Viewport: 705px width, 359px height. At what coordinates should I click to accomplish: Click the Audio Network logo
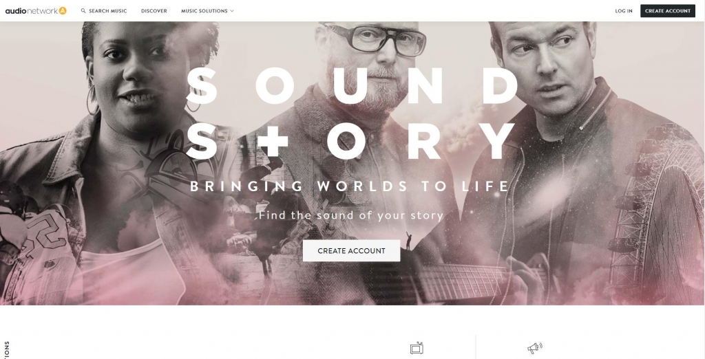point(36,11)
